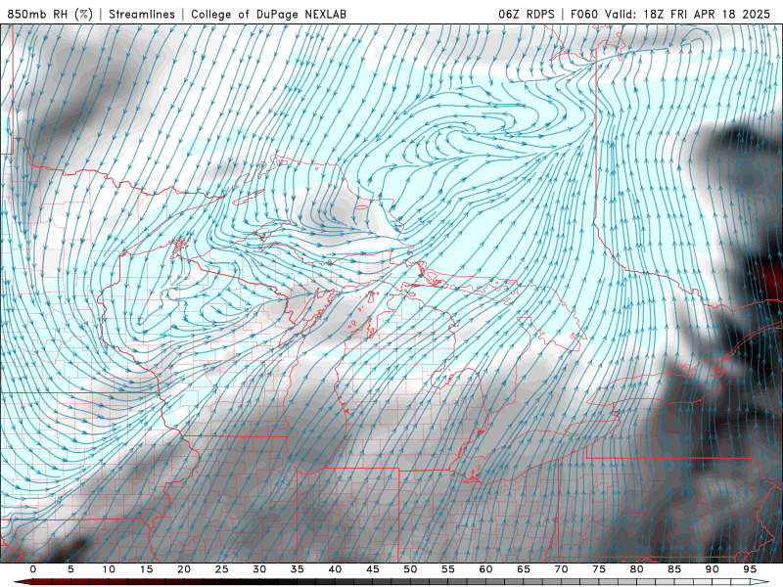Screen dimensions: 783x587
Task: Click the '80' legend number
Action: 637,569
